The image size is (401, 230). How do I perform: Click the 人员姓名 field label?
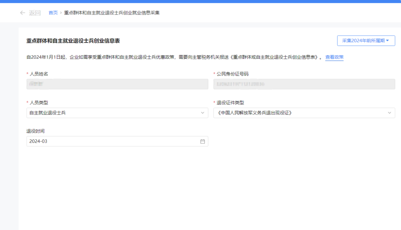click(x=39, y=74)
